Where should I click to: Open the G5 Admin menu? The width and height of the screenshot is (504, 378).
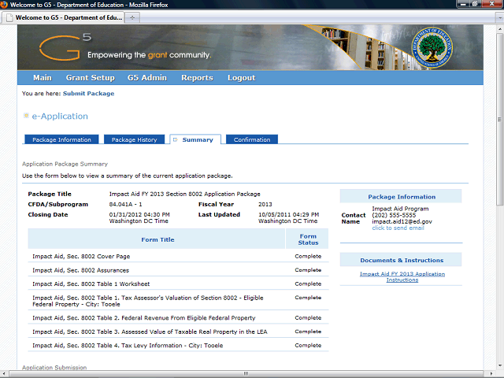(148, 78)
